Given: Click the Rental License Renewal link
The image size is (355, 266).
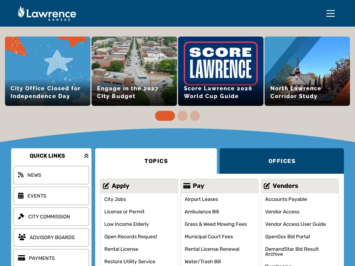Looking at the screenshot, I should (212, 249).
